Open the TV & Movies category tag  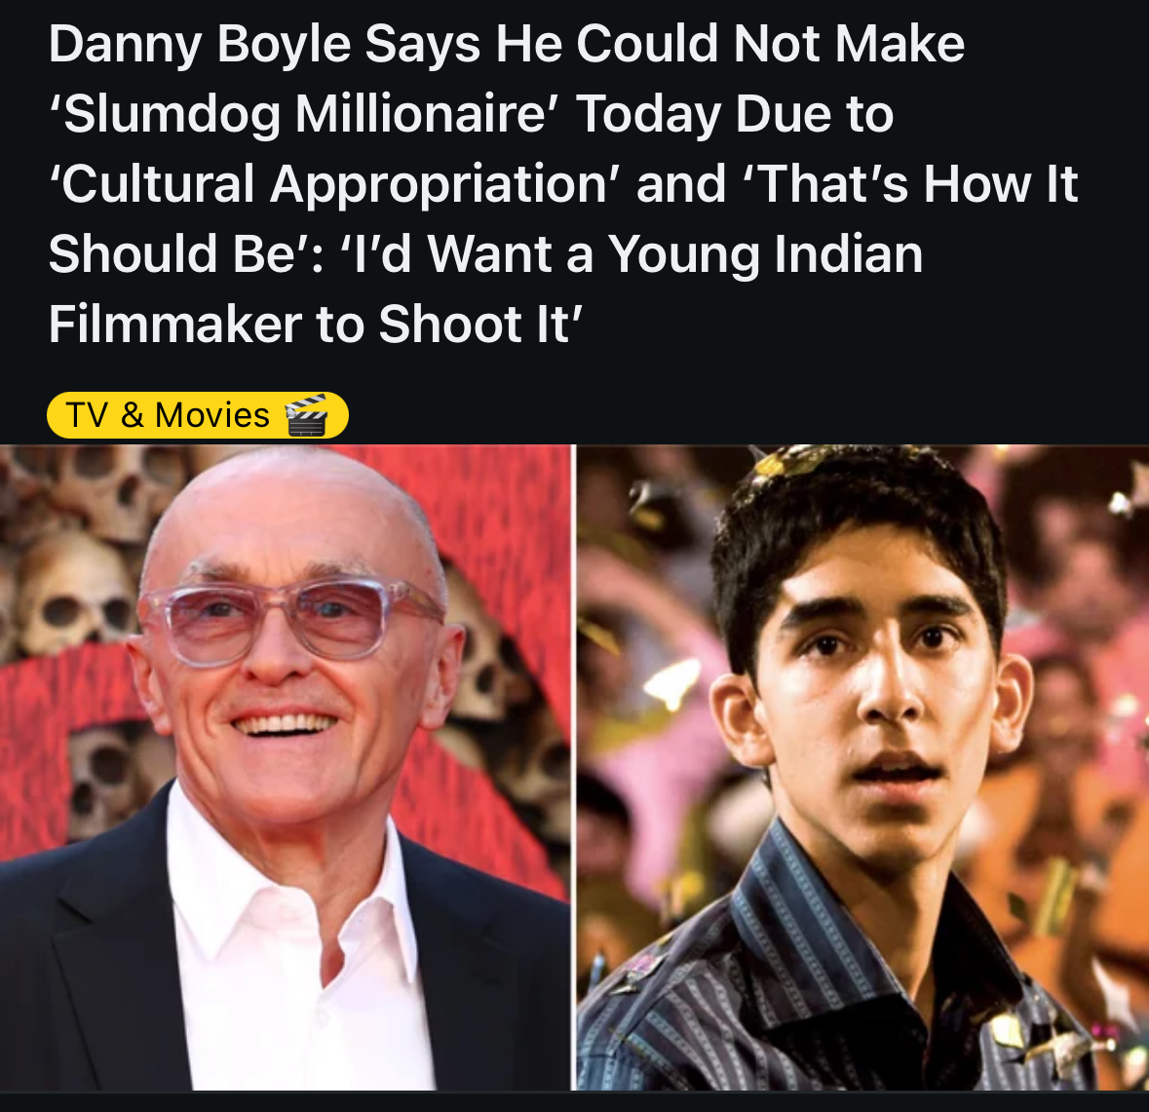[x=198, y=415]
